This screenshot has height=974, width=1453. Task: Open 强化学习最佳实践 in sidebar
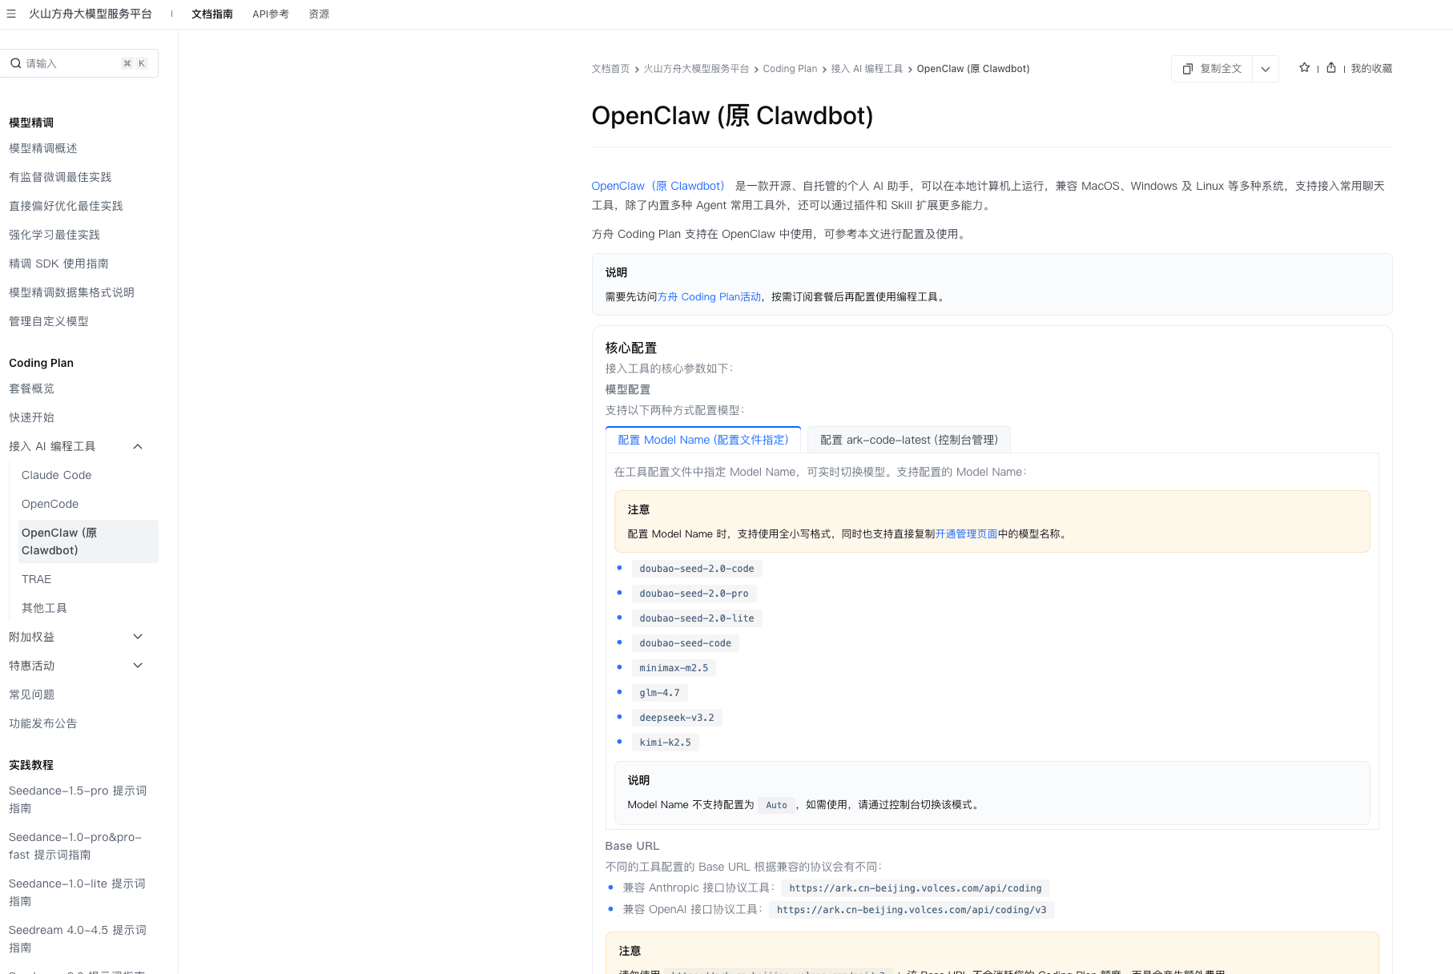pos(54,235)
